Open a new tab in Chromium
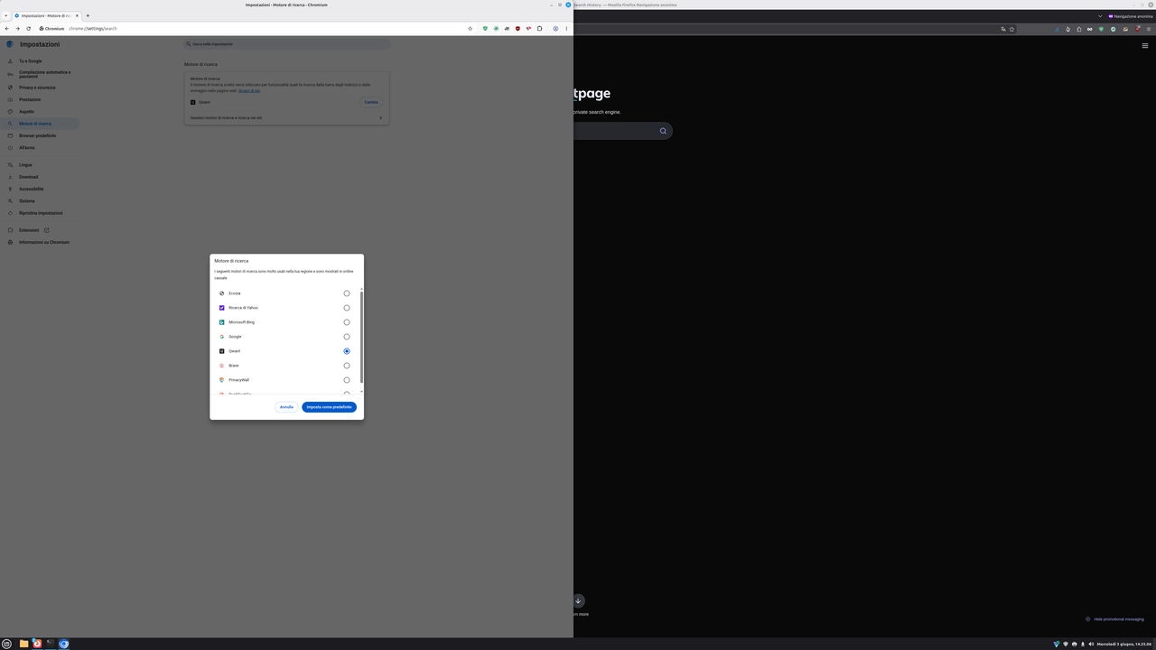Image resolution: width=1156 pixels, height=650 pixels. [88, 15]
